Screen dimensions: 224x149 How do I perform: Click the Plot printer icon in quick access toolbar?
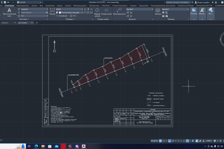pyautogui.click(x=5, y=2)
